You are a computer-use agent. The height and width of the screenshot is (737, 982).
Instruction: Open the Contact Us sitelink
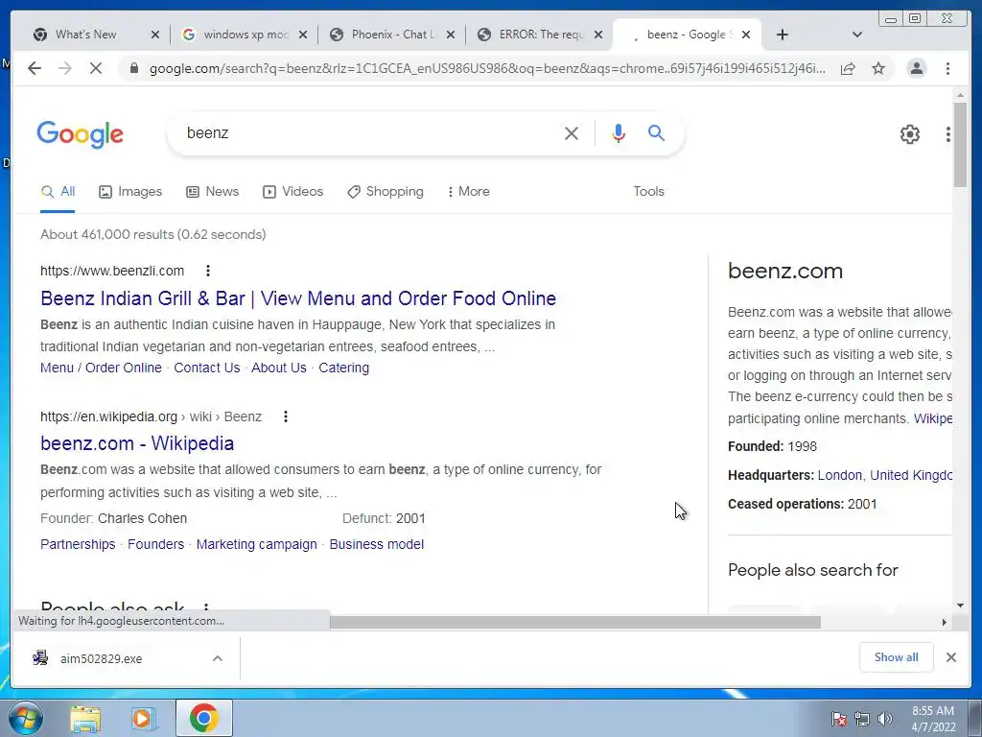coord(207,368)
